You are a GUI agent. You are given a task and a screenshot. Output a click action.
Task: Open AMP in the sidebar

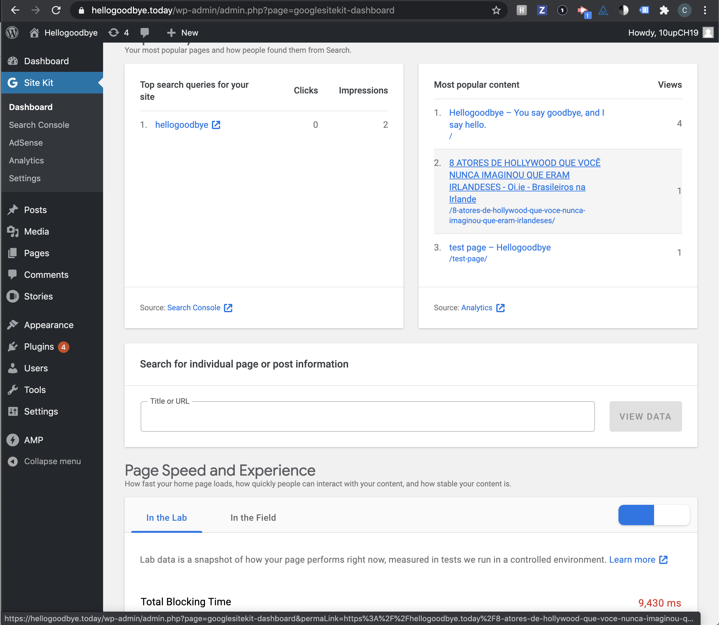[52, 440]
